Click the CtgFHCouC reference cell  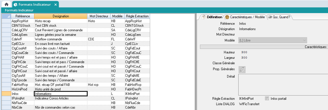tap(23, 67)
